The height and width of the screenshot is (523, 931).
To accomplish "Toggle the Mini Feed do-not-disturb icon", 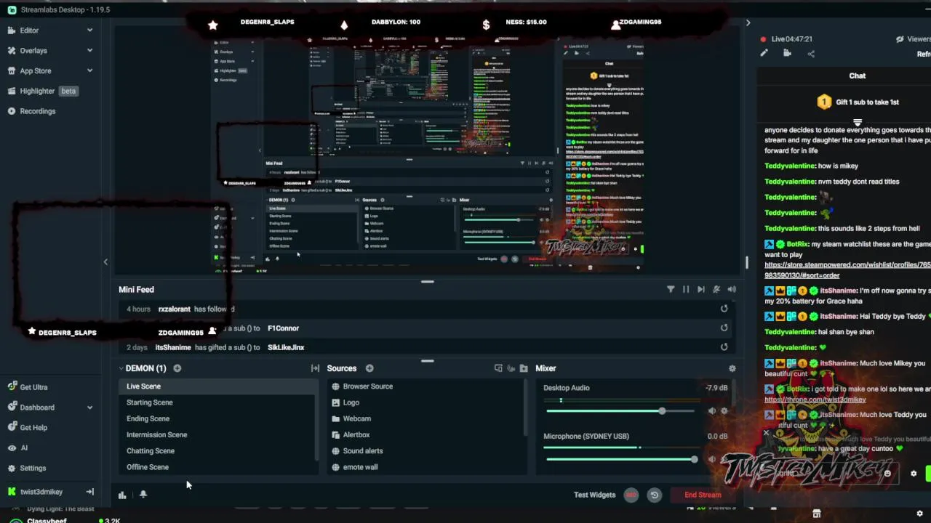I will (x=716, y=289).
